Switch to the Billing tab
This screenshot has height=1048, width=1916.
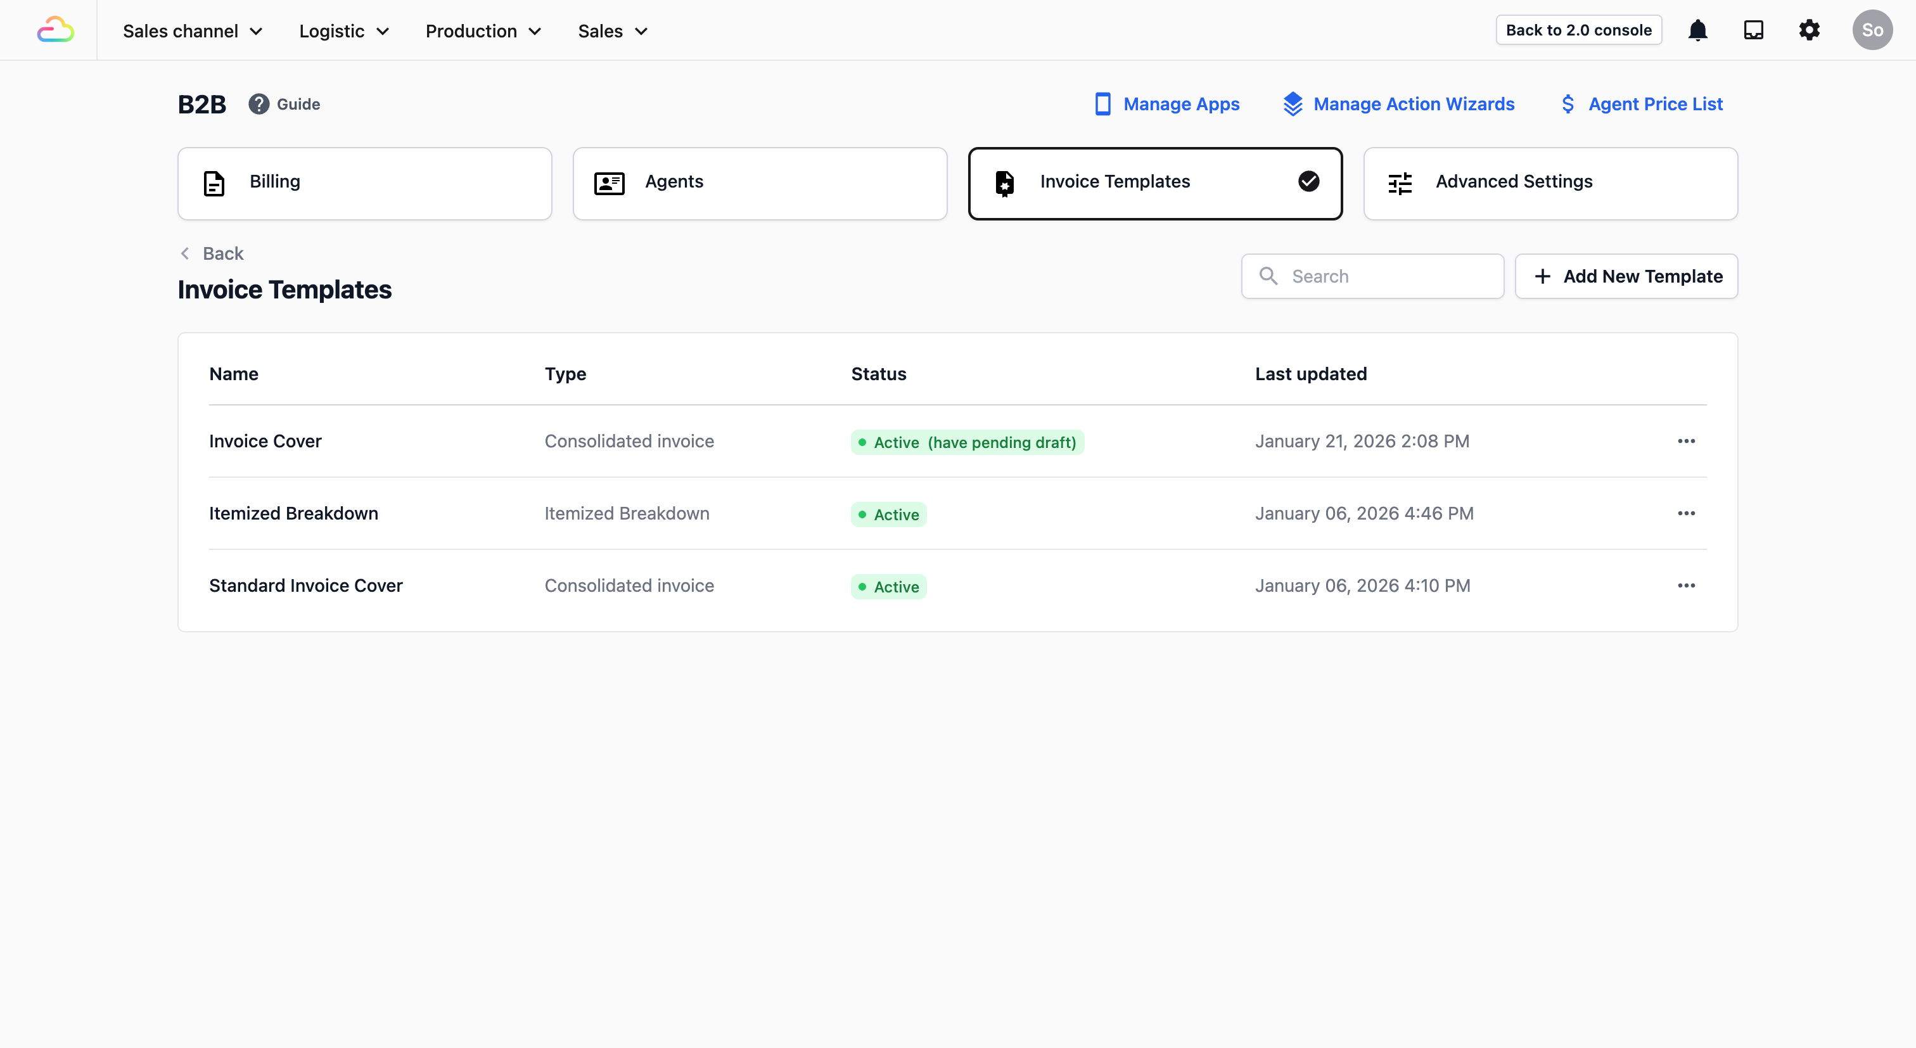(x=364, y=183)
